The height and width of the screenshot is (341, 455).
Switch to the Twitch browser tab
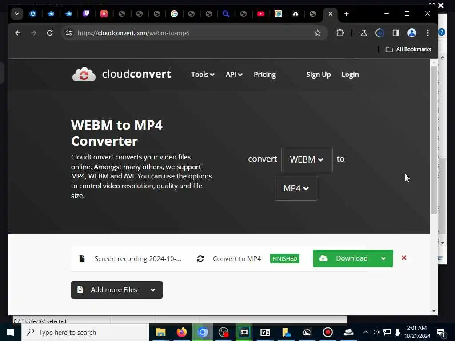click(86, 14)
